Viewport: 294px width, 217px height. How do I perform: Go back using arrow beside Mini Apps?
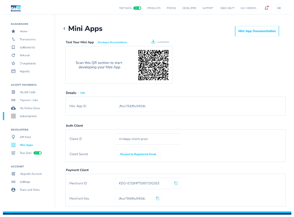point(64,28)
